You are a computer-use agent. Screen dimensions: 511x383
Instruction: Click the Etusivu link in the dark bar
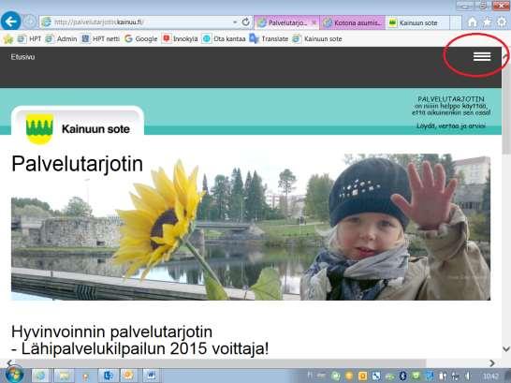[x=22, y=57]
